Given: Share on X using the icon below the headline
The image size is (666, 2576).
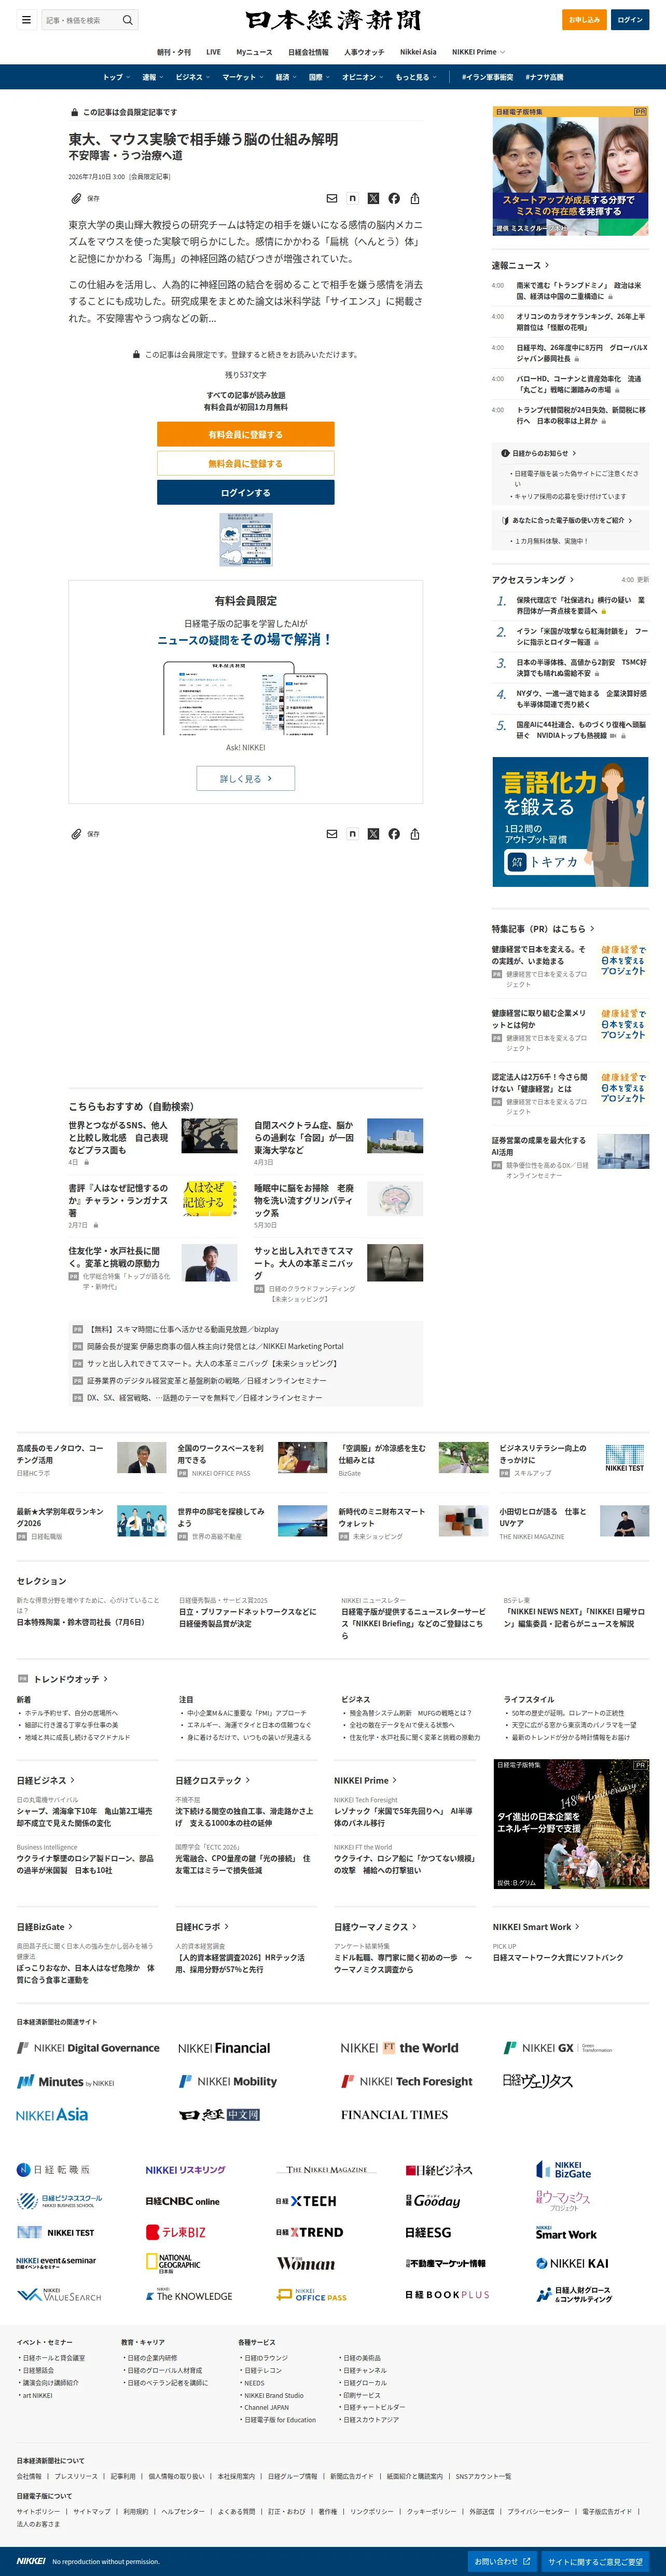Looking at the screenshot, I should coord(373,198).
